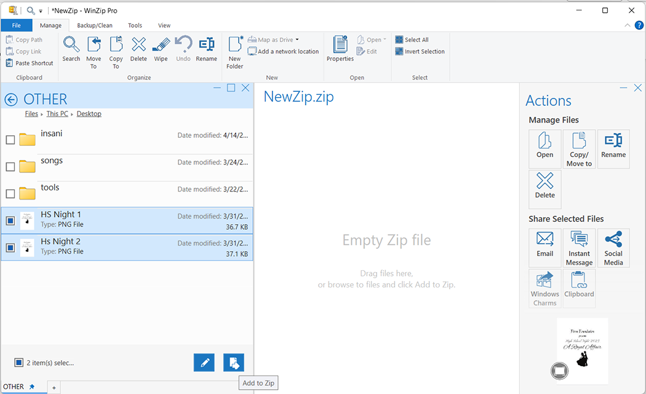Screen dimensions: 646x394
Task: Click the This PC breadcrumb link
Action: [x=57, y=114]
